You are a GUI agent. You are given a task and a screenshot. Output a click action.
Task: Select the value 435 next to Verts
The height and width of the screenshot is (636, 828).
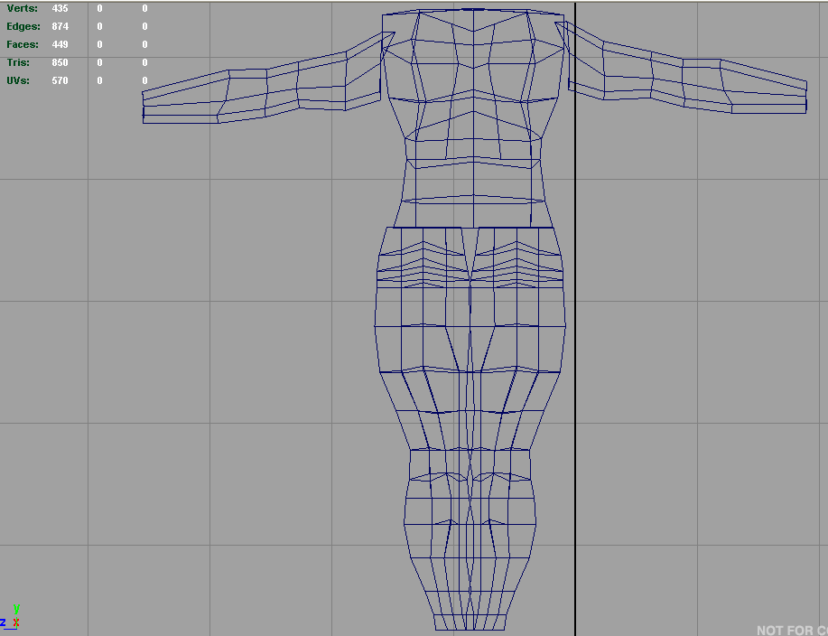[x=60, y=8]
